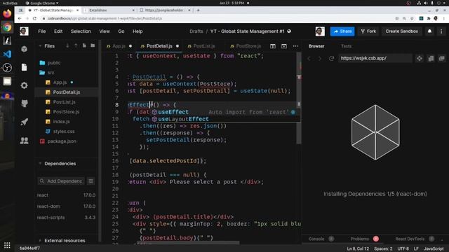Open the View menu
This screenshot has width=449, height=252.
105,31
